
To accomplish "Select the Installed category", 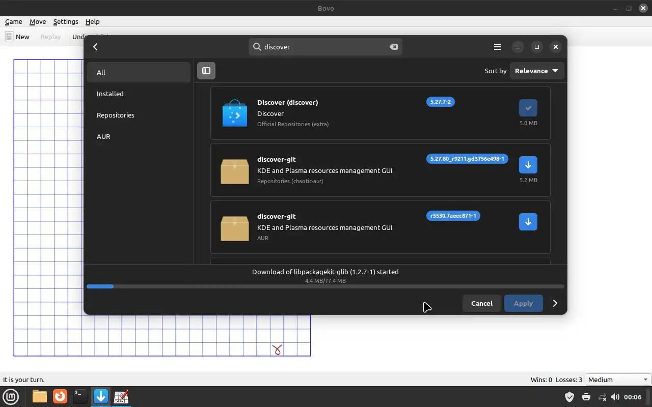I will pos(139,94).
